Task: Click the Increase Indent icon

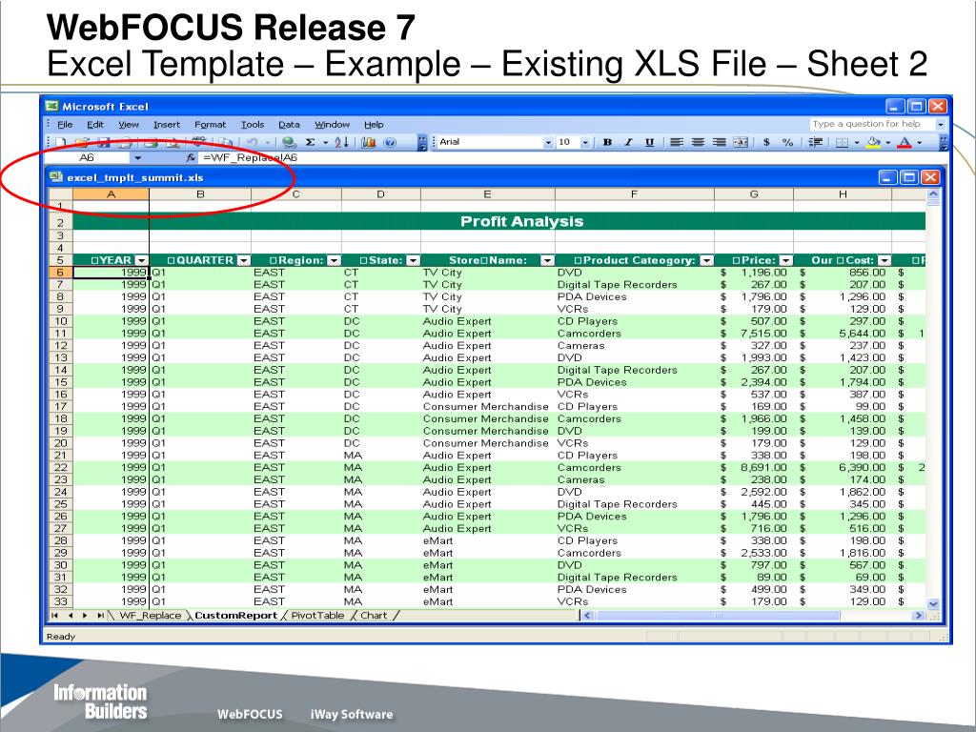Action: pyautogui.click(x=816, y=143)
